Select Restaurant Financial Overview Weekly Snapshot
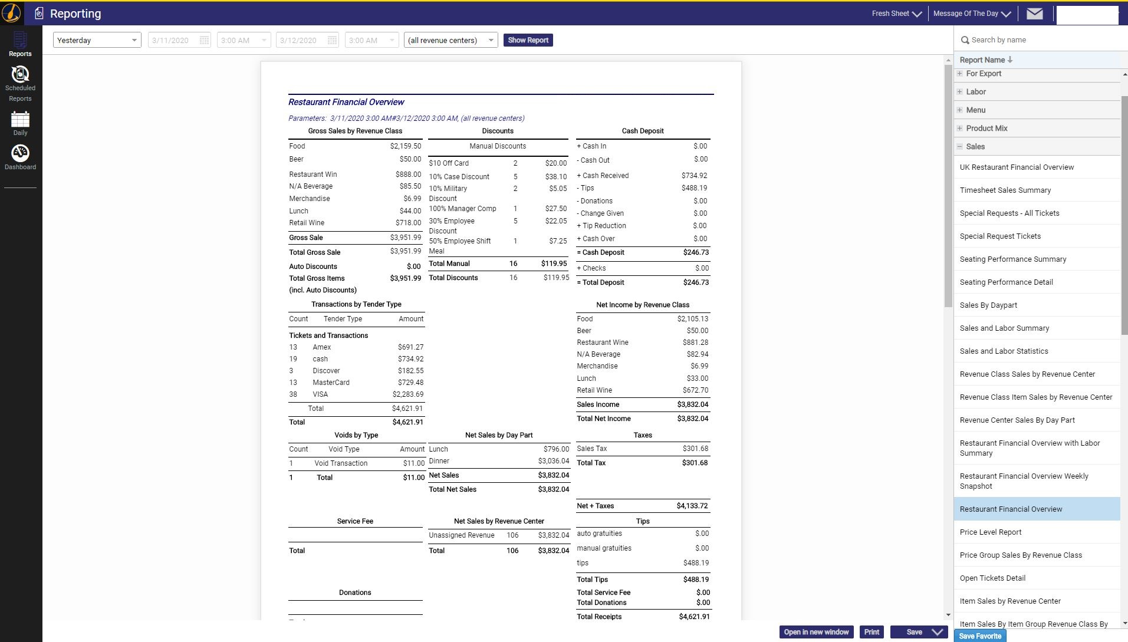1128x642 pixels. point(1037,481)
